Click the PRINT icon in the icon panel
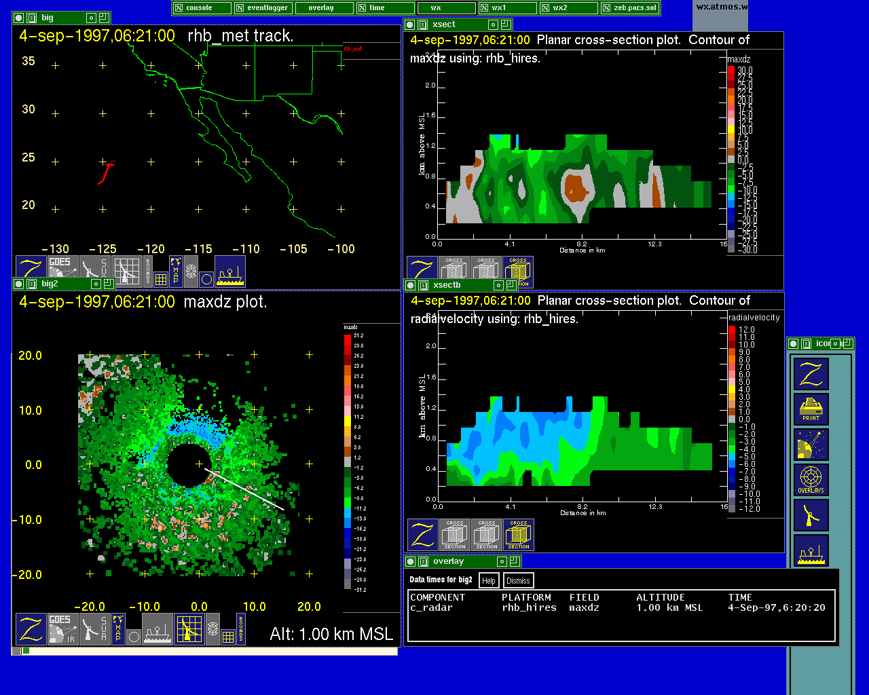869x695 pixels. [x=811, y=409]
